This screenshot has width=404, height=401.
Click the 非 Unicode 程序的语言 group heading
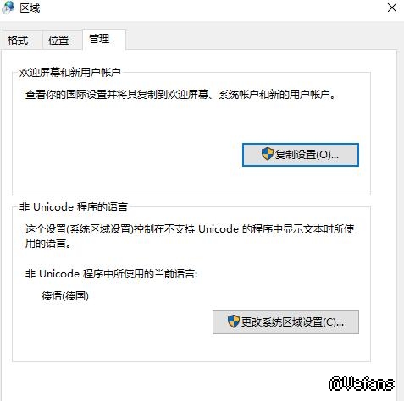tap(74, 207)
